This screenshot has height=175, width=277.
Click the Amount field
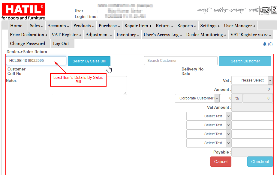(x=252, y=89)
